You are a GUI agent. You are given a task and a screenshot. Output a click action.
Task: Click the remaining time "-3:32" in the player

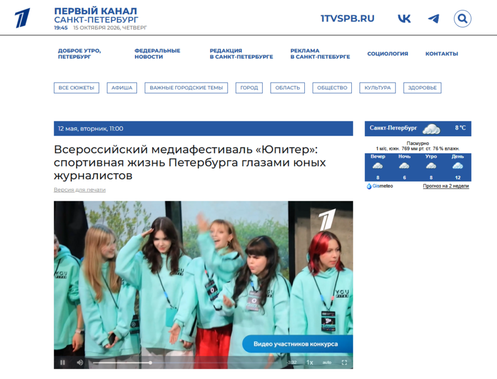(x=292, y=362)
